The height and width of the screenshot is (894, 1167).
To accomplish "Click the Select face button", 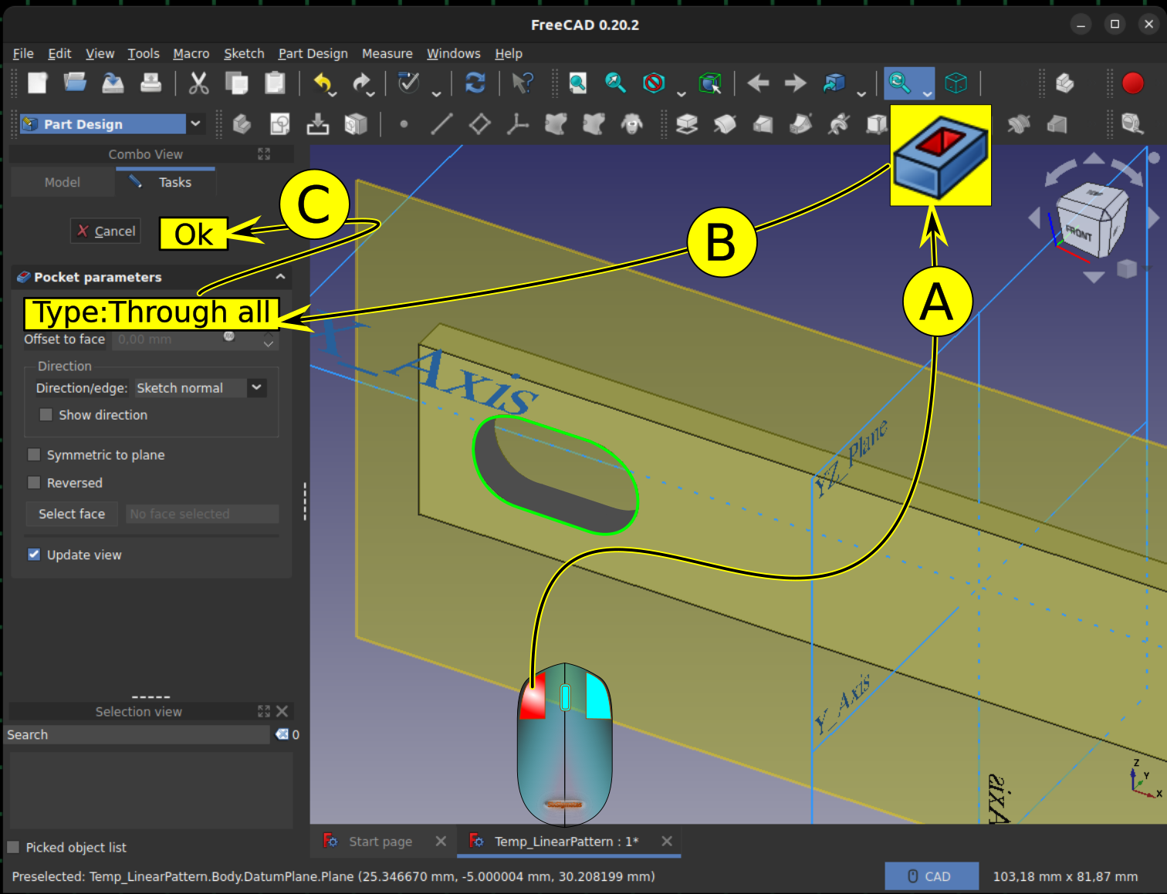I will [72, 514].
